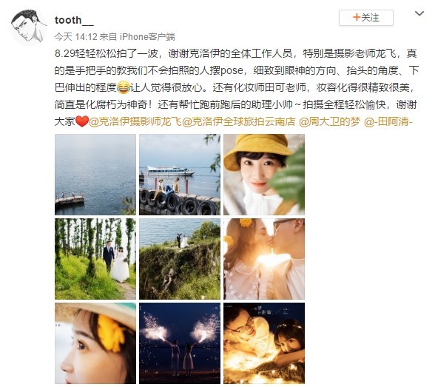View the cliffside couple photo
435x387 pixels.
point(180,259)
